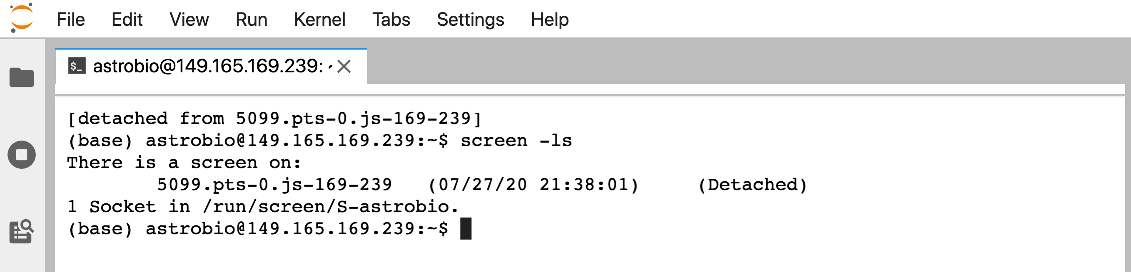Open the Settings menu
This screenshot has height=272, width=1131.
(470, 19)
